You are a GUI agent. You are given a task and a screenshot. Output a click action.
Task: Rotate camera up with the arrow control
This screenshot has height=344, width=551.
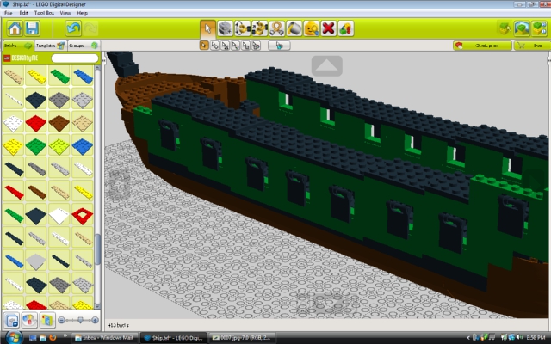(327, 65)
